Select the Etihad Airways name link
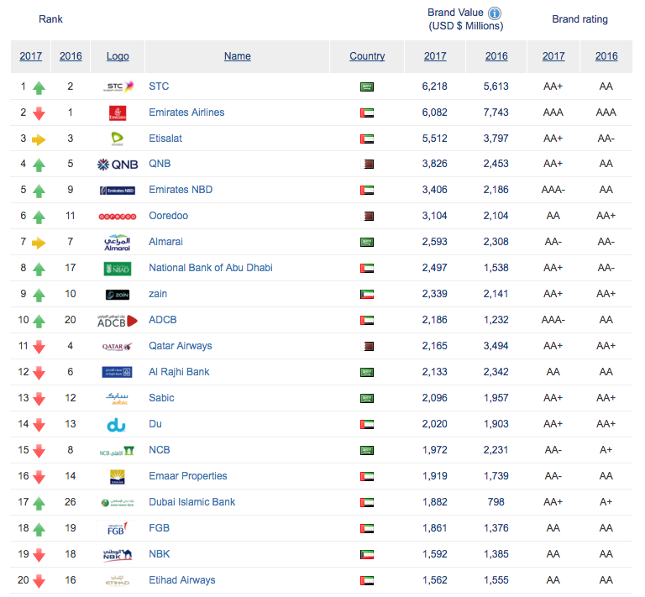 pos(181,580)
